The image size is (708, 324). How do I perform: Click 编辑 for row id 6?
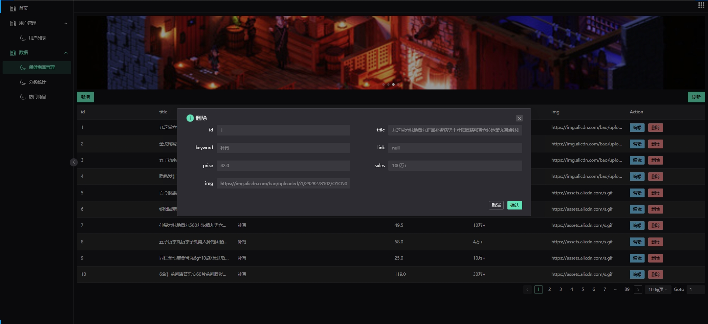(637, 209)
